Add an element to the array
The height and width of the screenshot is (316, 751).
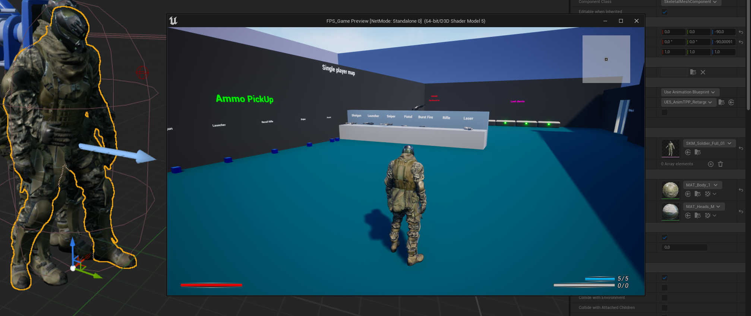[710, 164]
